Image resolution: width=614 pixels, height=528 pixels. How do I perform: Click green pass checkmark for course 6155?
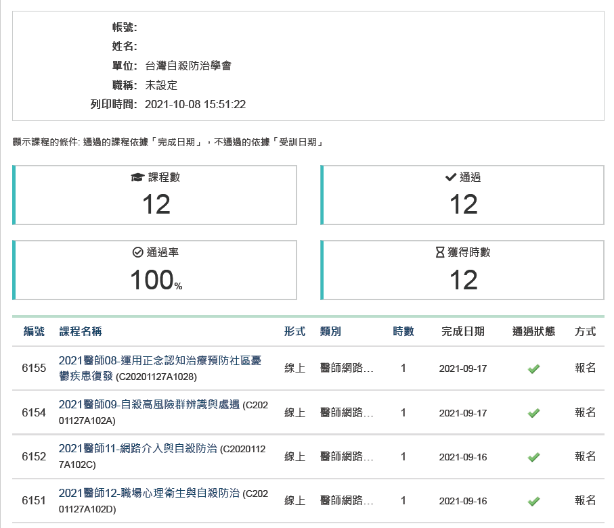[533, 369]
